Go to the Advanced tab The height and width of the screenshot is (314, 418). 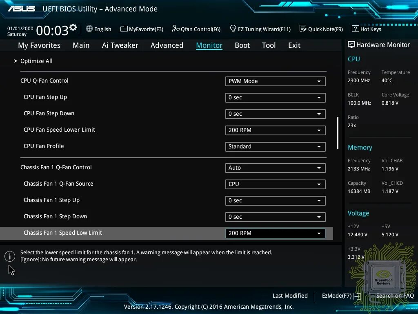coord(167,45)
